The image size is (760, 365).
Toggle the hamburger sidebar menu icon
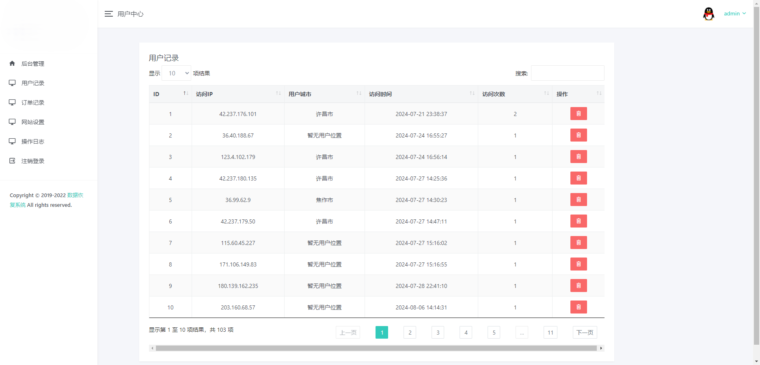[x=108, y=14]
